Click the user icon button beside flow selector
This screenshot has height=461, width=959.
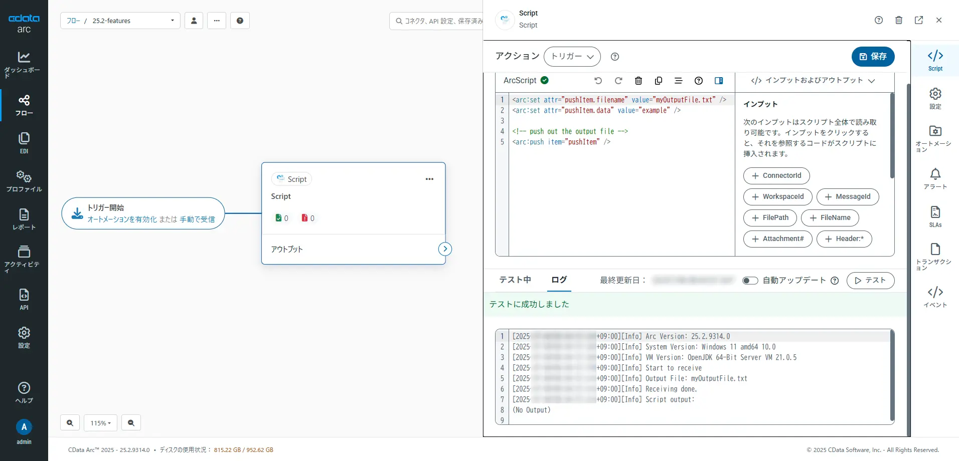tap(194, 21)
